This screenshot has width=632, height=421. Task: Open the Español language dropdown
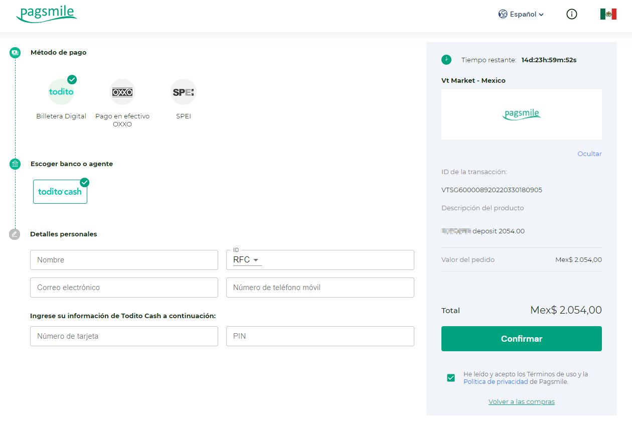click(521, 14)
